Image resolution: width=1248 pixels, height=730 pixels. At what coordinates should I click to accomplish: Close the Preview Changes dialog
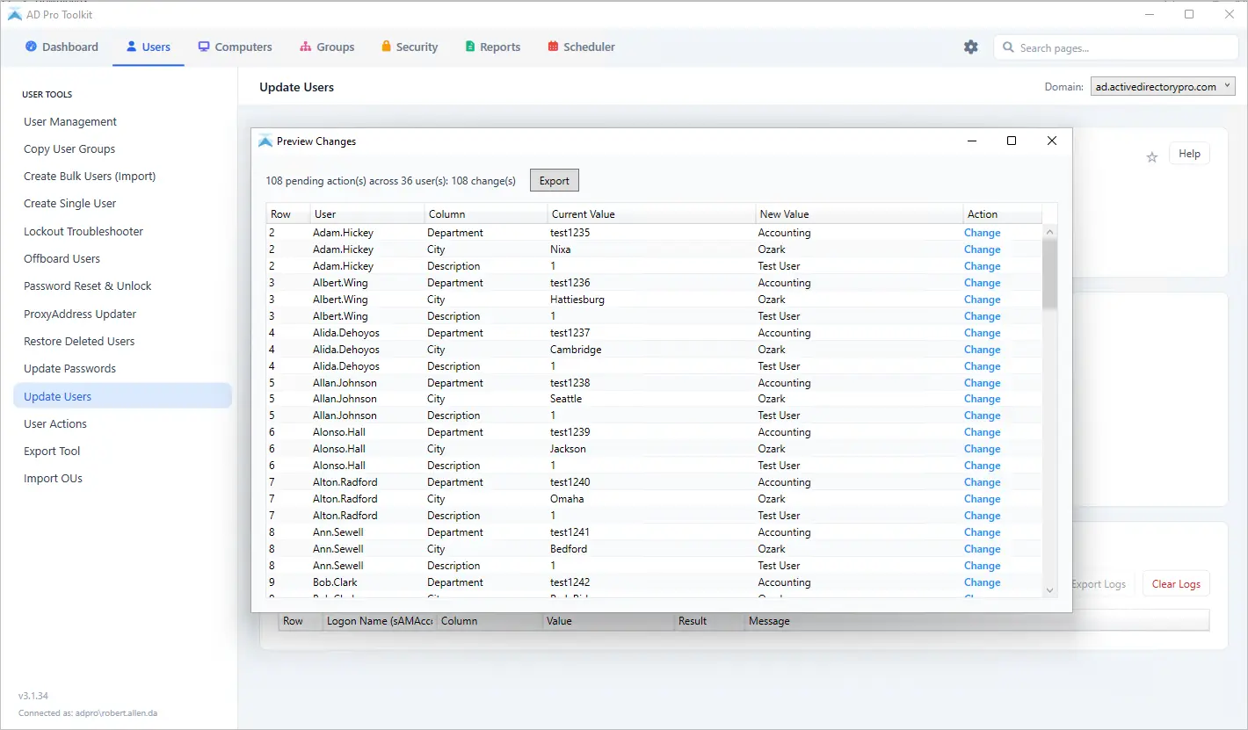pos(1052,141)
